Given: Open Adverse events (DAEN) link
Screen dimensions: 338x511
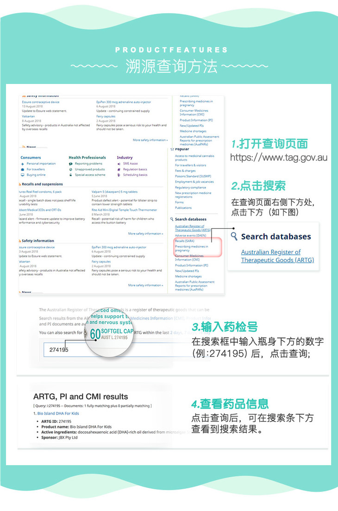Looking at the screenshot, I should click(190, 236).
